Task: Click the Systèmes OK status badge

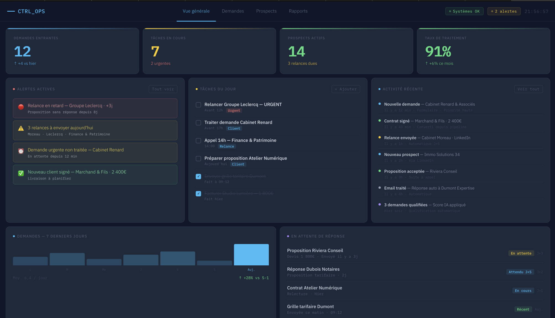Action: point(464,11)
